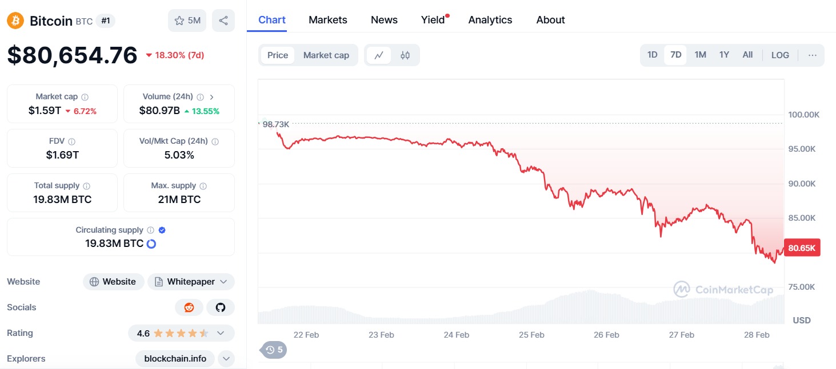Screen dimensions: 836x369
Task: Expand the explorers list chevron
Action: [x=226, y=359]
